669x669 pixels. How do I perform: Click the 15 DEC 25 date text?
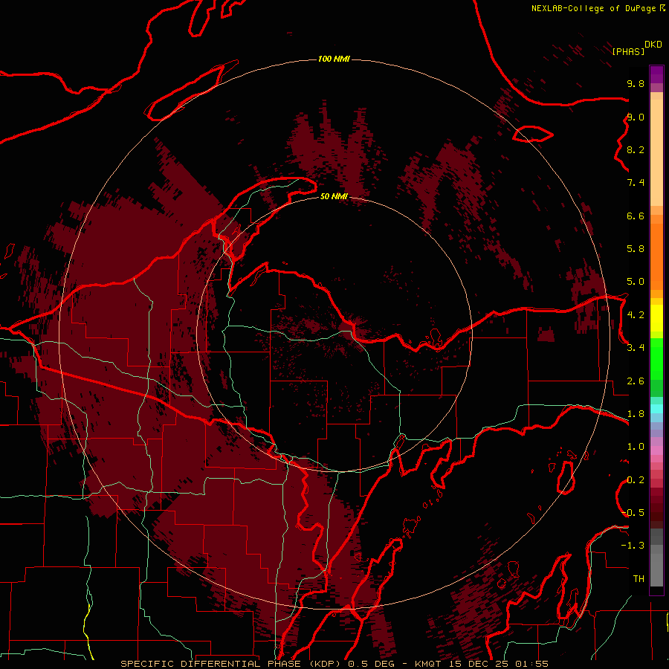click(478, 664)
